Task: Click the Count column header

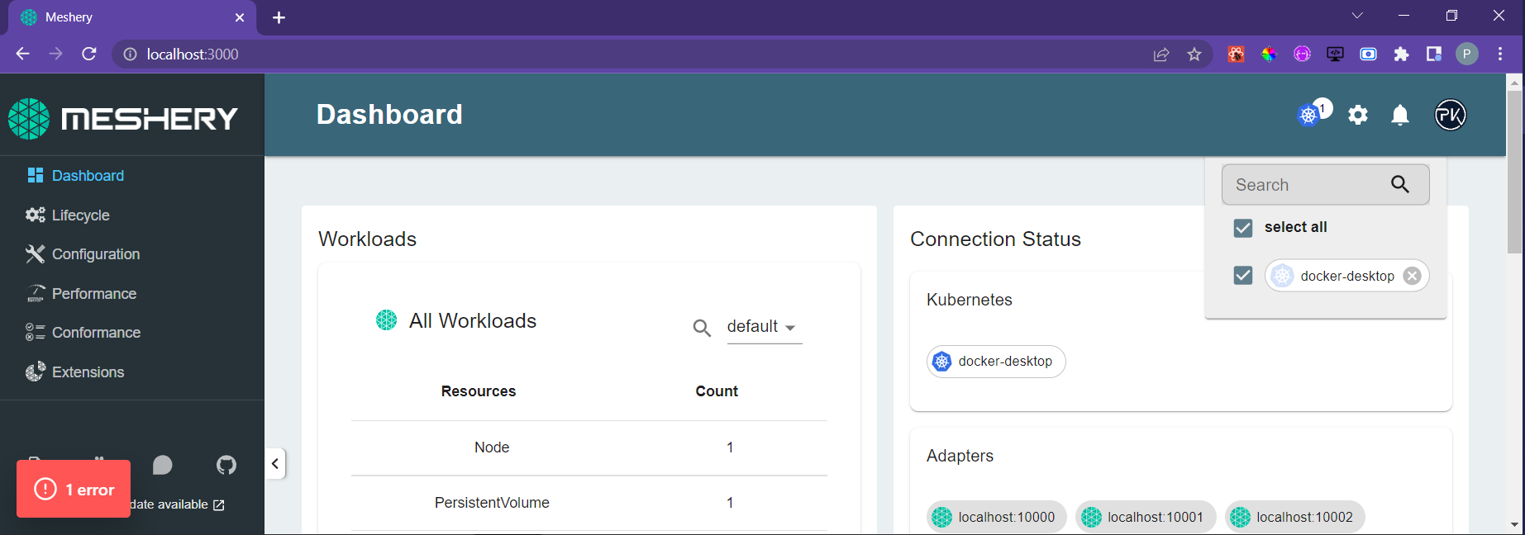Action: click(717, 391)
